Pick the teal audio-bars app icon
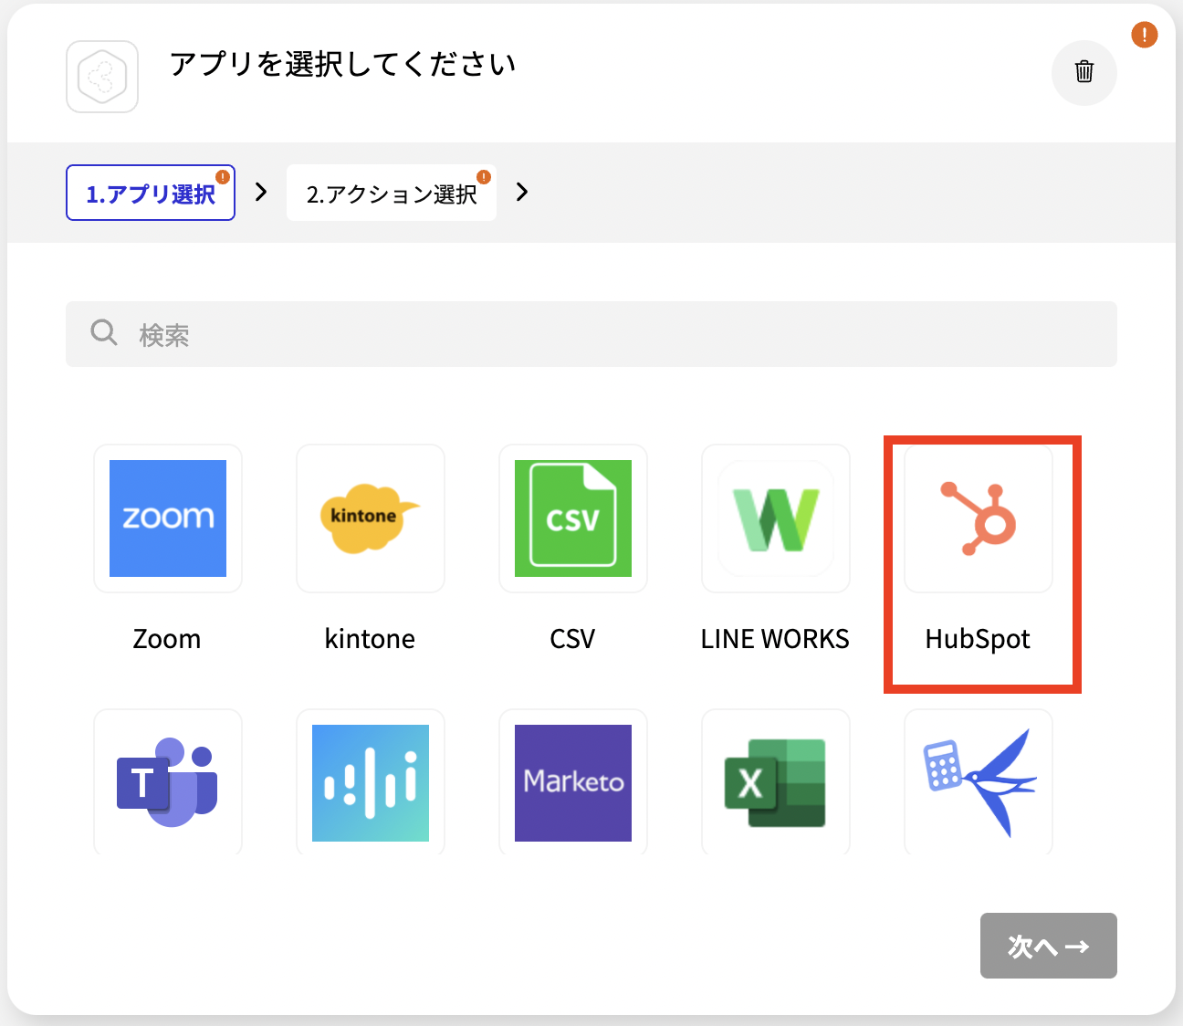Screen dimensions: 1183x1026 [371, 782]
